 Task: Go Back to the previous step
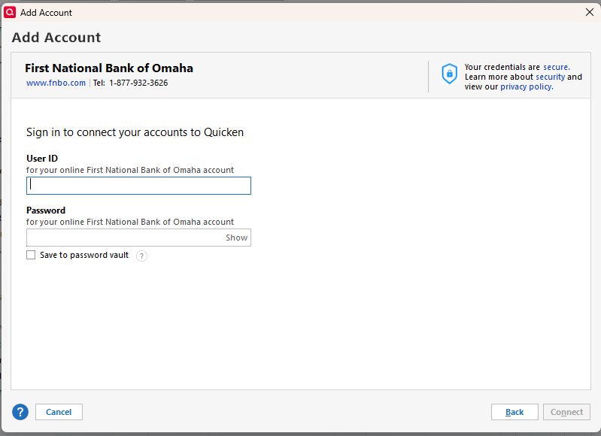point(514,412)
